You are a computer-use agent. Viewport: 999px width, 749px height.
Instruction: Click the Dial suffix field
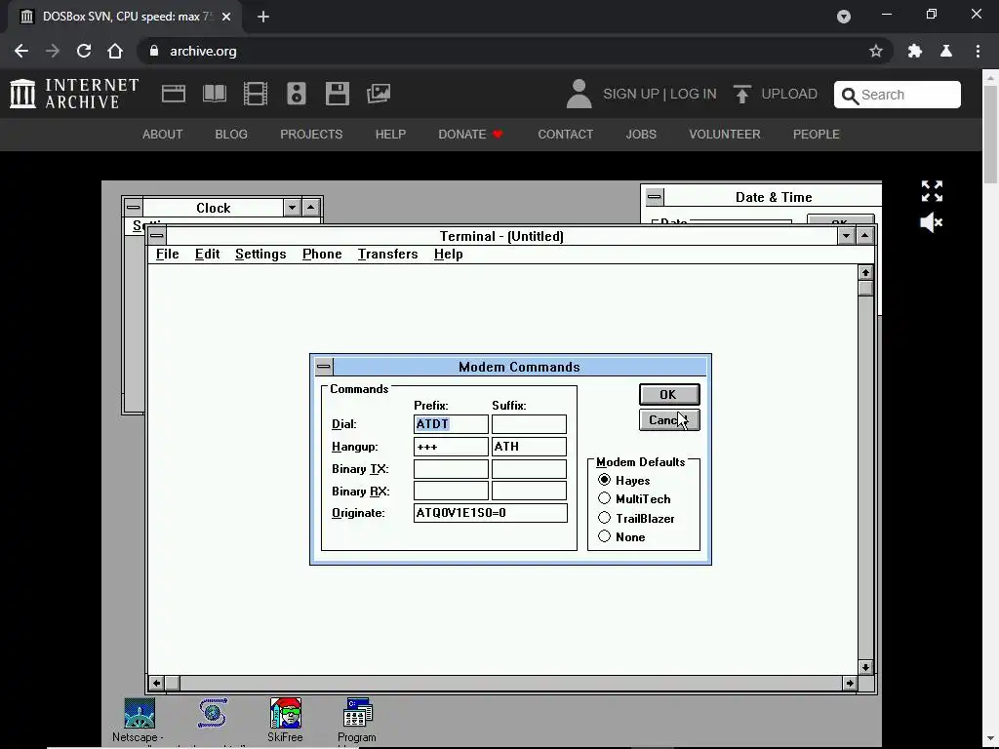tap(529, 424)
